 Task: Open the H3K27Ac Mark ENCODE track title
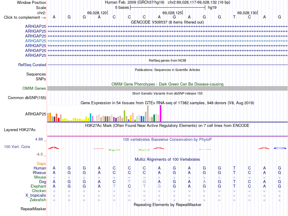(167, 126)
